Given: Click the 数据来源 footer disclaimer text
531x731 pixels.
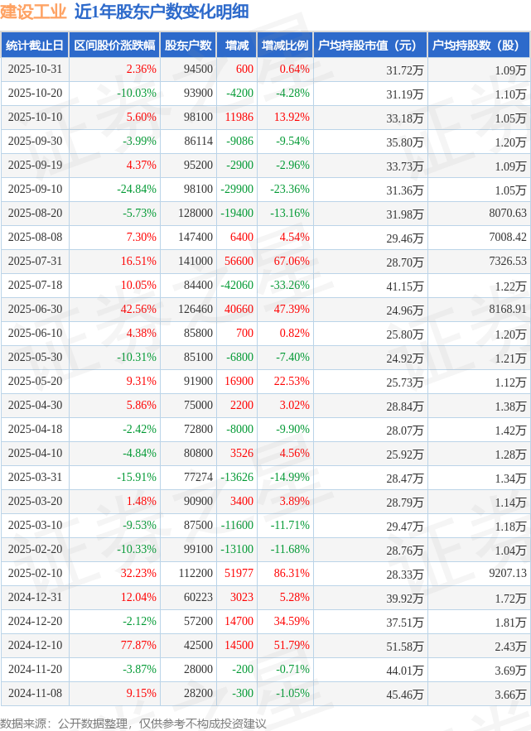Looking at the screenshot, I should tap(133, 723).
